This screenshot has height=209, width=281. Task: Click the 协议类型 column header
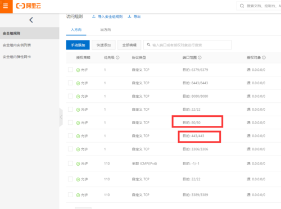(139, 57)
